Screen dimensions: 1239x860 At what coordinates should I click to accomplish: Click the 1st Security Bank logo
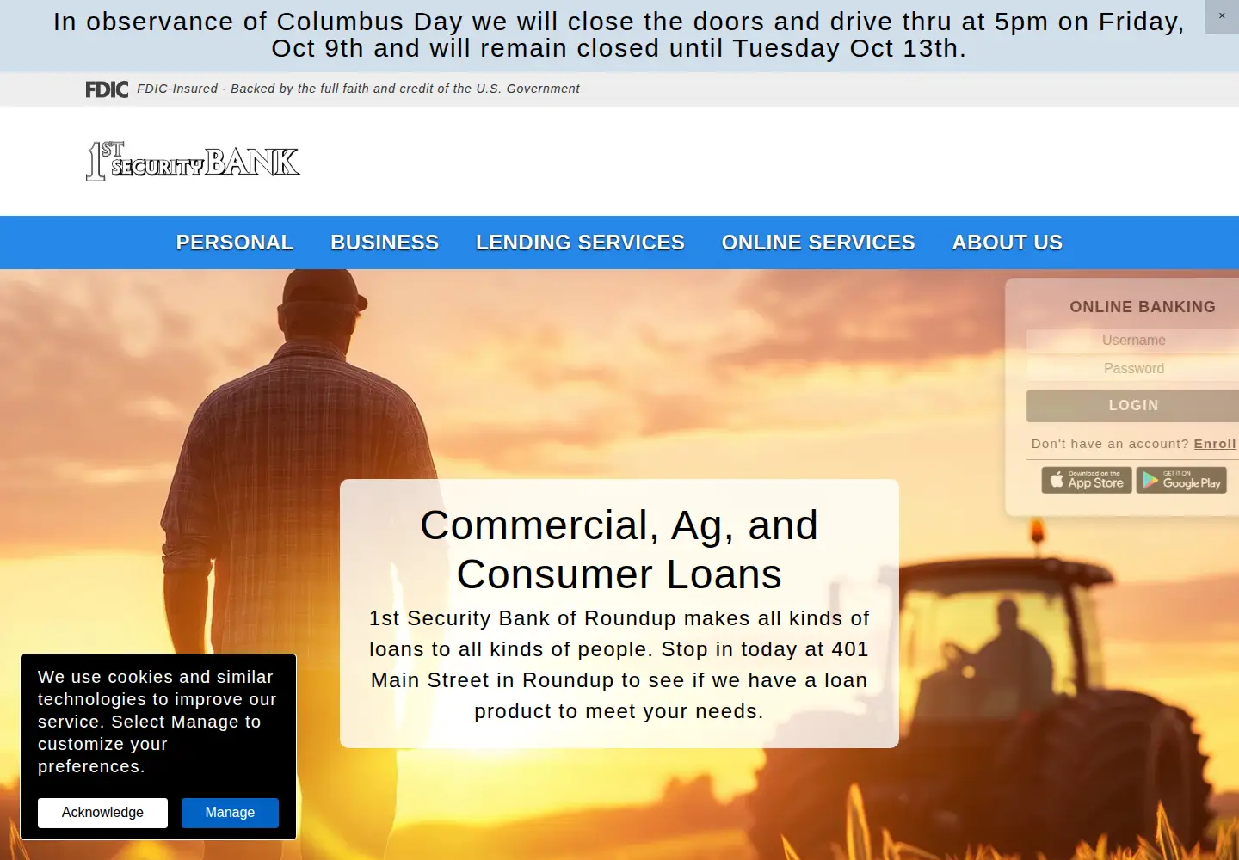(194, 161)
